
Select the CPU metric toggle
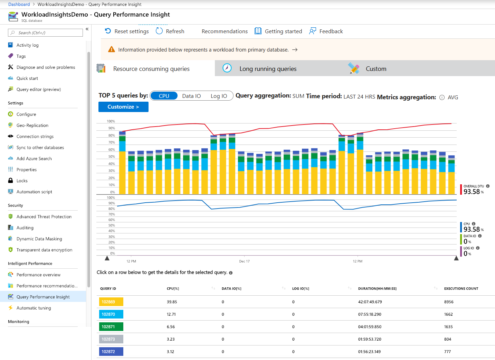[164, 96]
